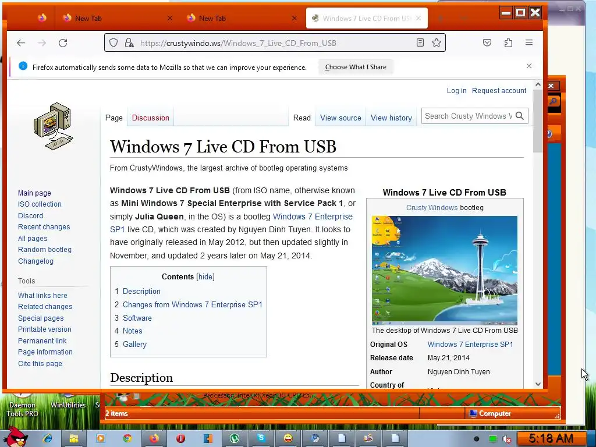Viewport: 596px width, 447px height.
Task: Click the muted volume tray icon
Action: click(507, 439)
